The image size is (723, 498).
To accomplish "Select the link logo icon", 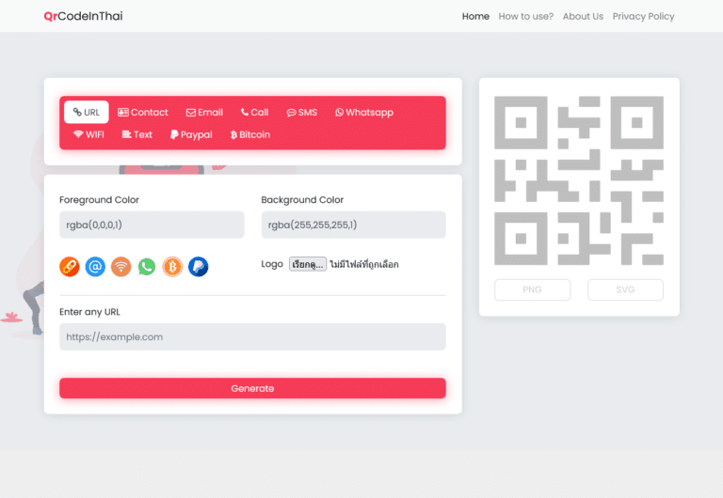I will 70,267.
